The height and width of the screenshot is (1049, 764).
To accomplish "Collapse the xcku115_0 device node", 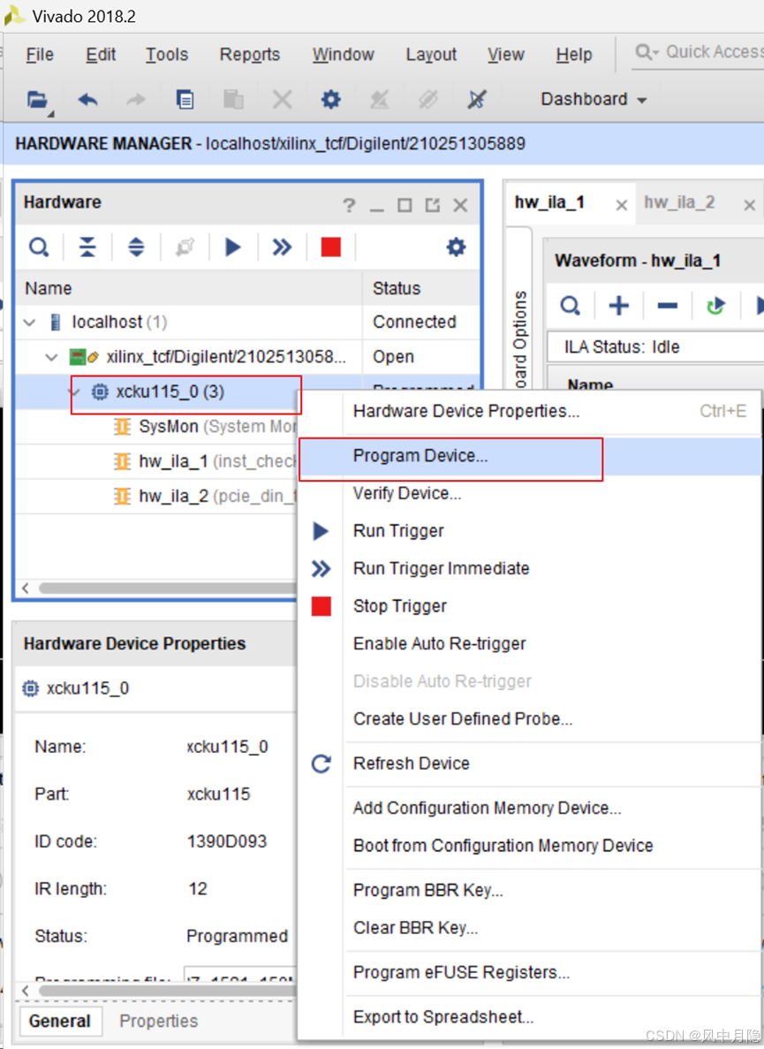I will tap(74, 392).
